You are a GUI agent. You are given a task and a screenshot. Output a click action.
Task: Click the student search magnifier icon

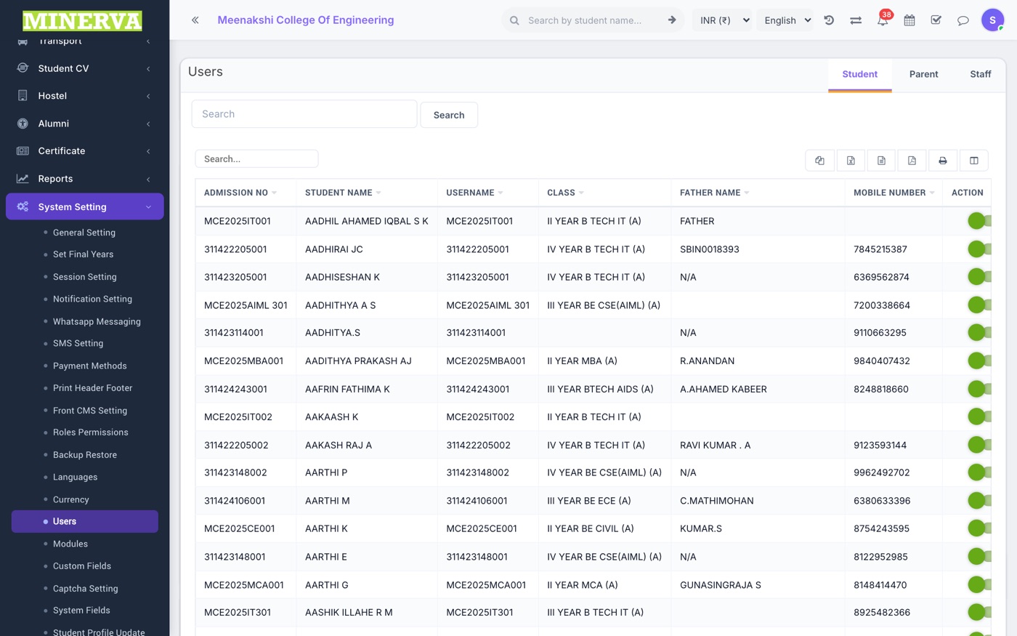point(514,20)
